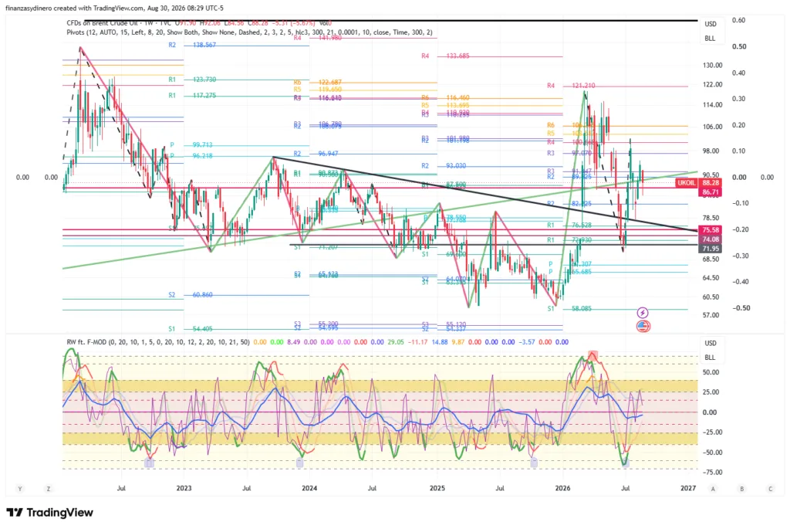Click the -11.17 red oscillator value
Image resolution: width=790 pixels, height=529 pixels.
pyautogui.click(x=417, y=342)
